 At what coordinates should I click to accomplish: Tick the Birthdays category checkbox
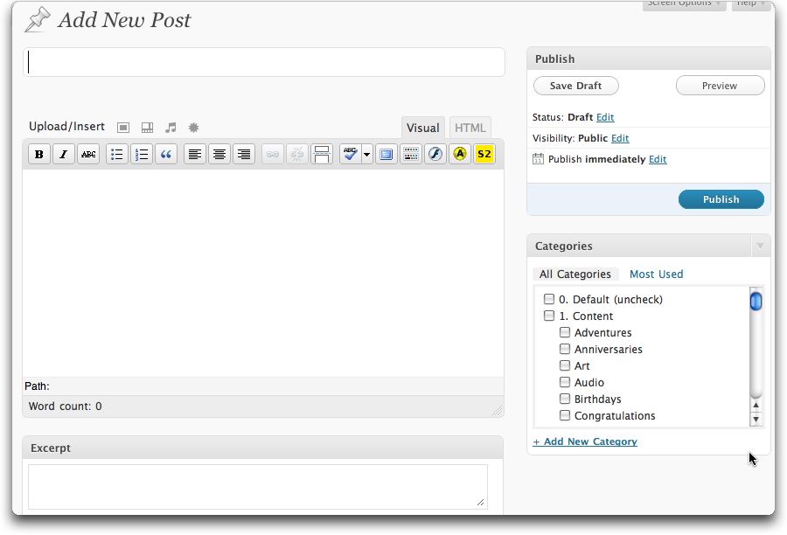565,400
